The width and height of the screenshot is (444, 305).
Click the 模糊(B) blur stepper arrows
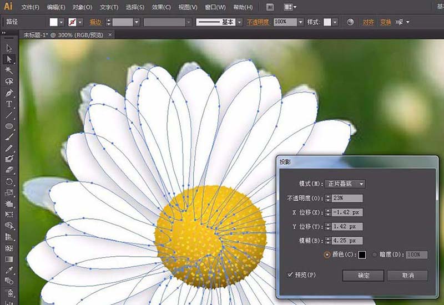[328, 241]
